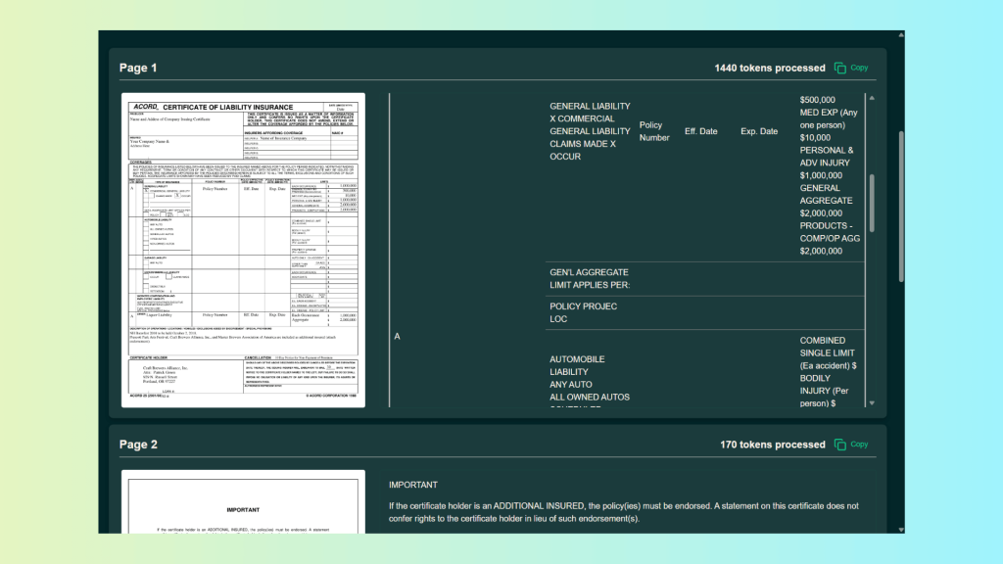Click the scroll-up arrow in Page 1 table
1003x564 pixels.
[872, 97]
